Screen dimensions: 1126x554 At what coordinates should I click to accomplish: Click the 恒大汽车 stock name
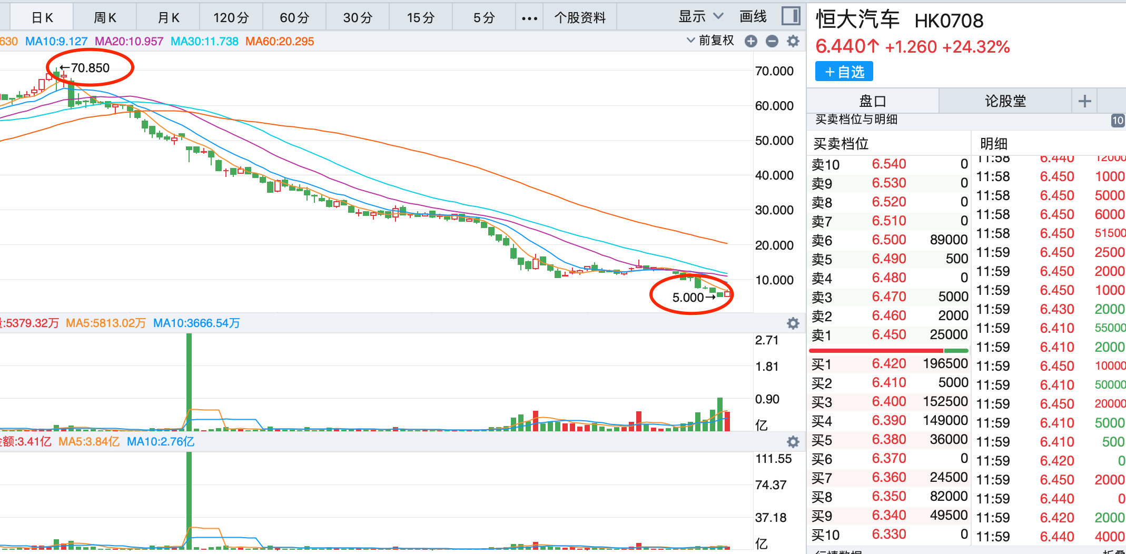pyautogui.click(x=858, y=20)
